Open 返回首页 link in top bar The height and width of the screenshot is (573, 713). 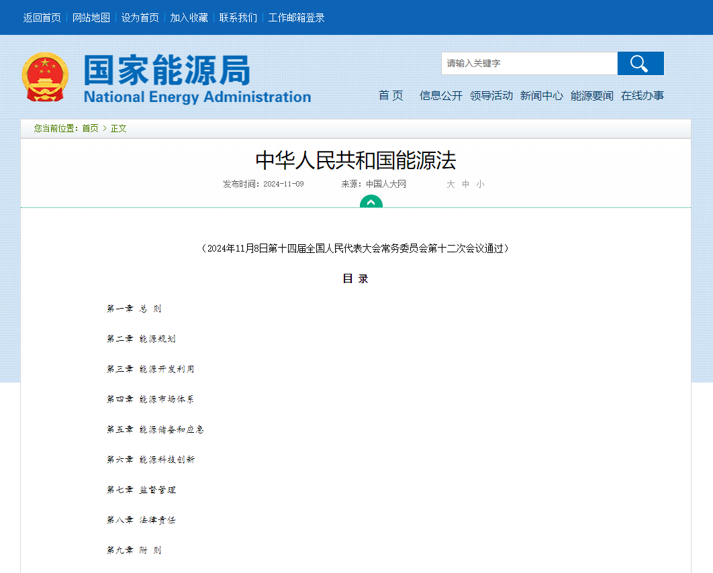pyautogui.click(x=42, y=17)
